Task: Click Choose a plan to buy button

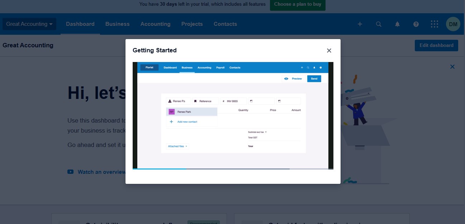Action: pos(298,5)
